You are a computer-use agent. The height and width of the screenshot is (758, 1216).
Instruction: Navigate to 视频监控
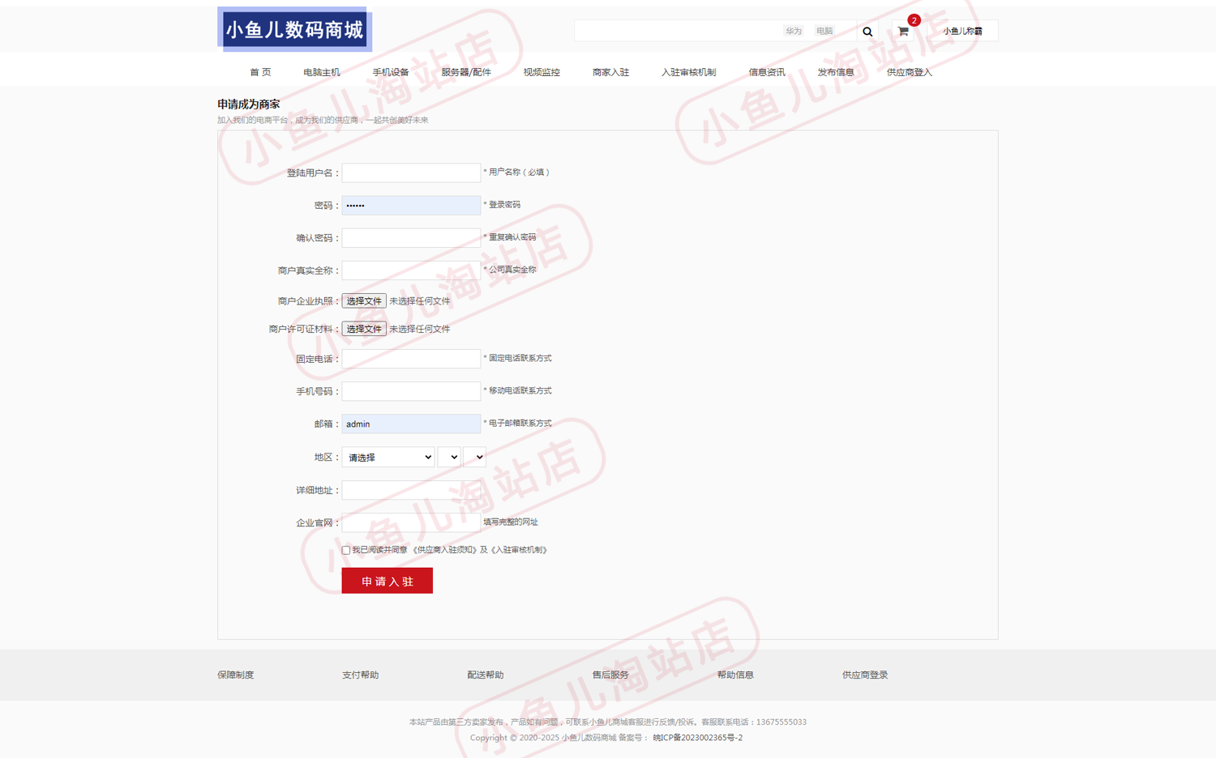(x=542, y=72)
